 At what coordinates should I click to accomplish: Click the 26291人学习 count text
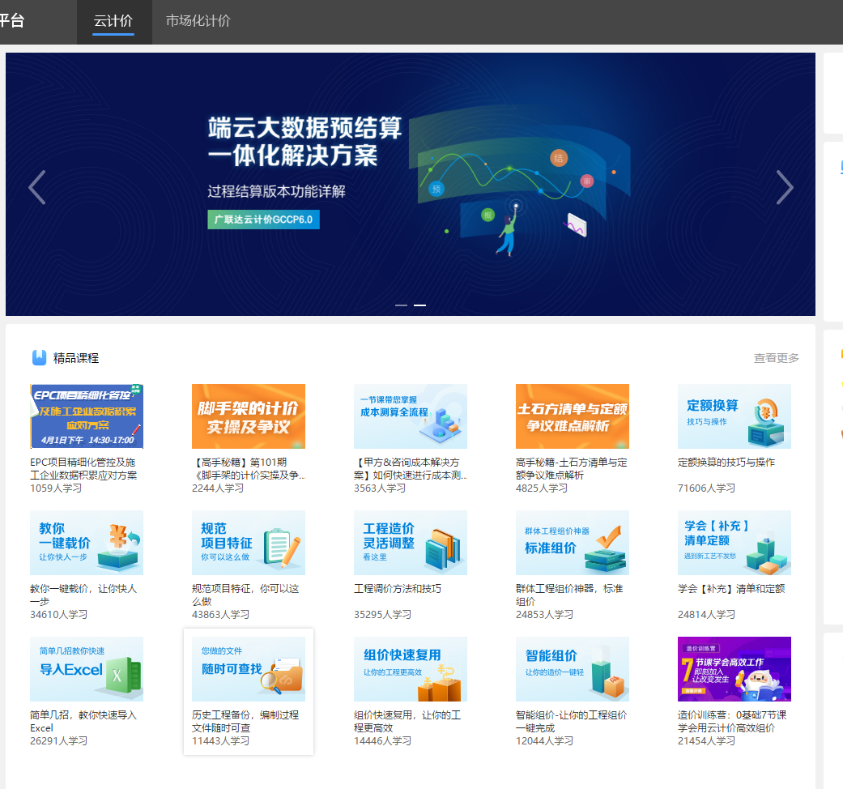pyautogui.click(x=58, y=741)
